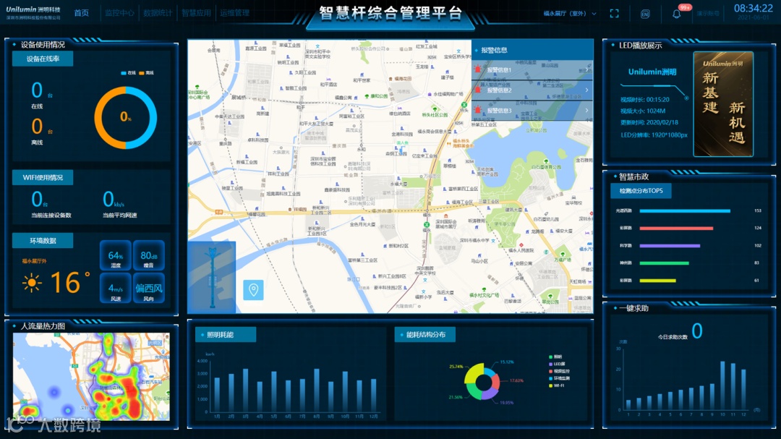Select the 设备在线率 panel tab
The width and height of the screenshot is (781, 439).
click(x=43, y=59)
